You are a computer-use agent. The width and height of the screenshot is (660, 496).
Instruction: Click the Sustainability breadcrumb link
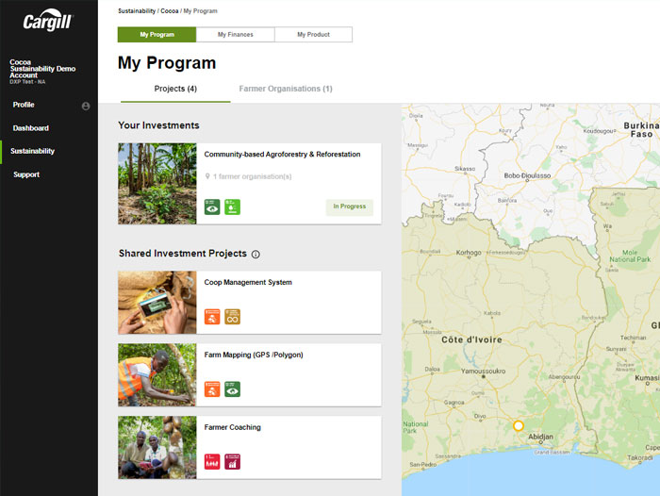137,11
